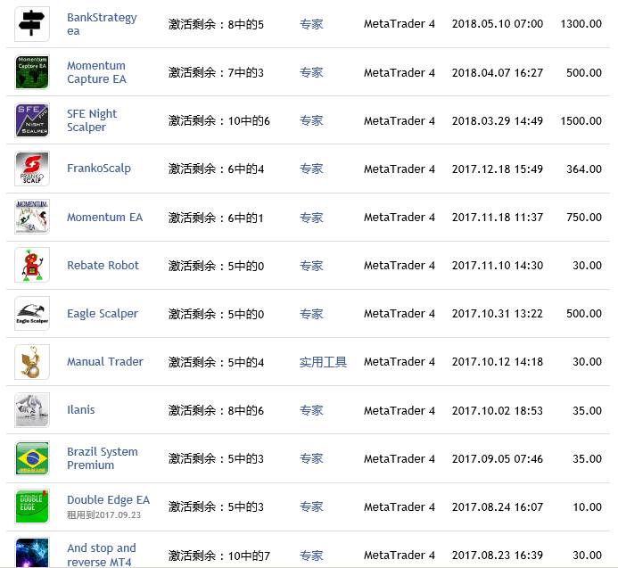This screenshot has width=618, height=568.
Task: Click the Manual Trader gold figure icon
Action: pos(32,362)
